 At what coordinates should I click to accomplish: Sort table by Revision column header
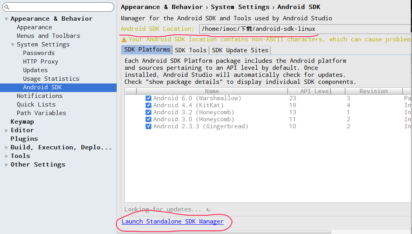(x=374, y=91)
